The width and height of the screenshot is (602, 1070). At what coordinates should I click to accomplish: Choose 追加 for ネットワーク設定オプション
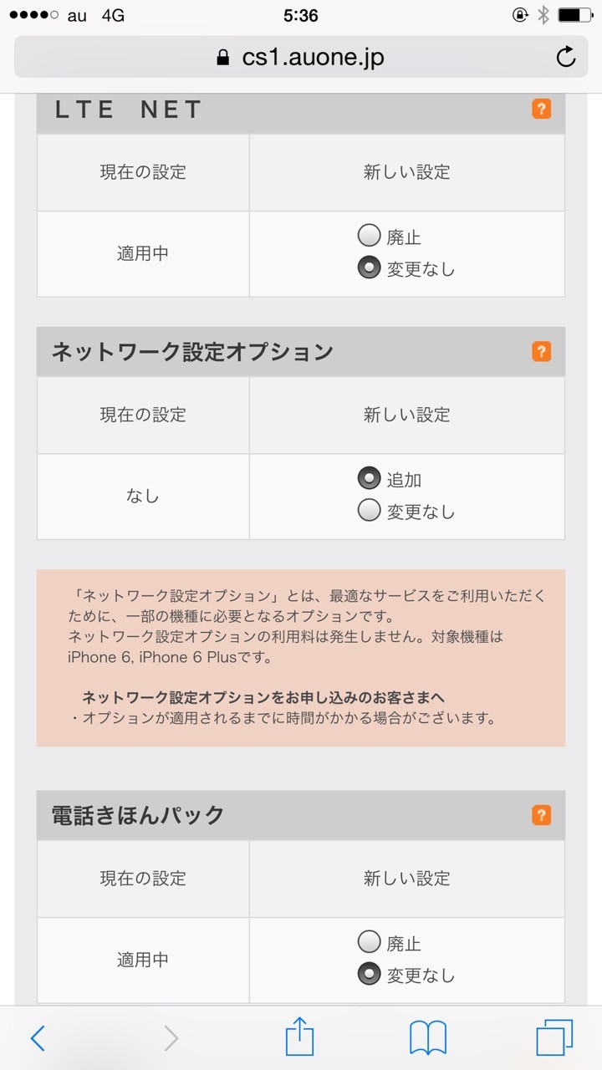click(369, 479)
